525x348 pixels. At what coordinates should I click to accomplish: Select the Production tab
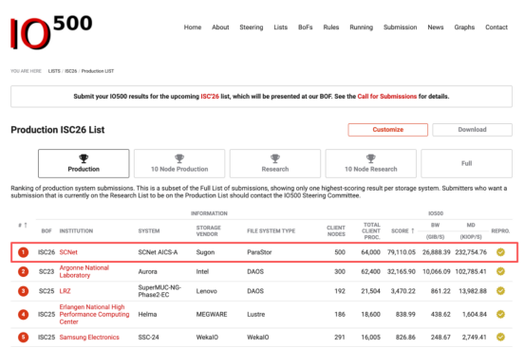click(84, 163)
